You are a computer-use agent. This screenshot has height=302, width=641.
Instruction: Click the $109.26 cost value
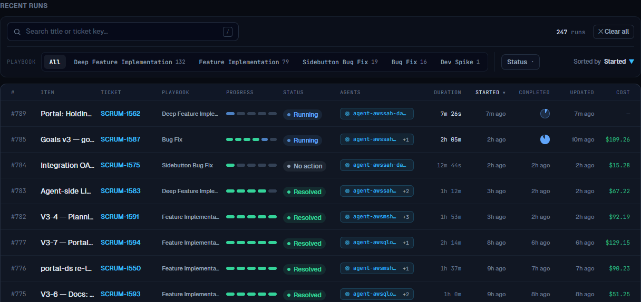[618, 139]
